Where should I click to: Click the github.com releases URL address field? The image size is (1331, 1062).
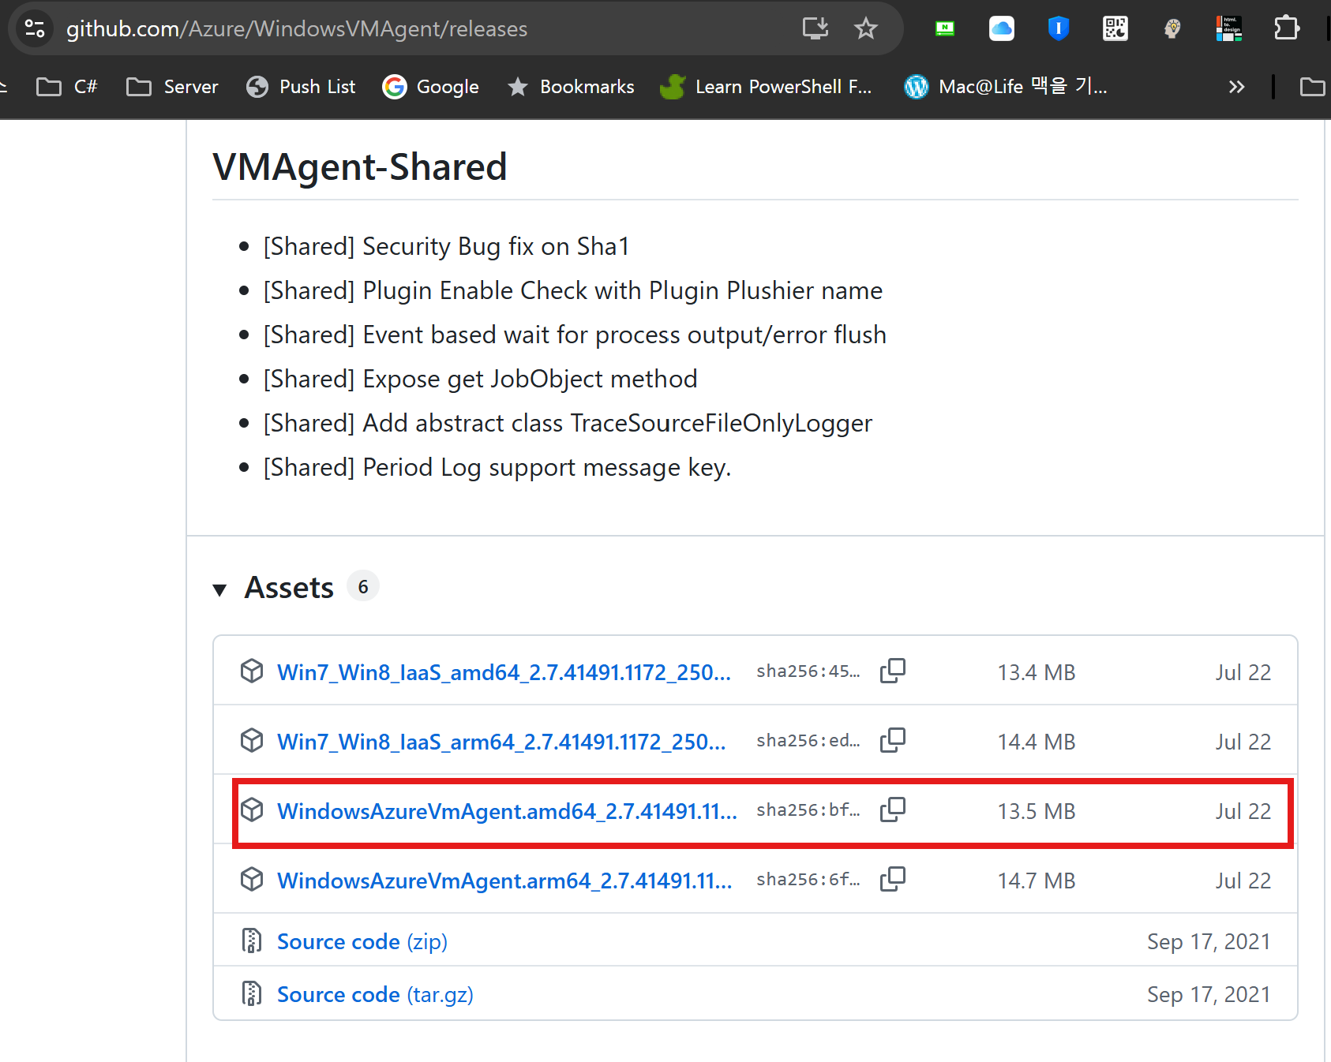point(297,28)
